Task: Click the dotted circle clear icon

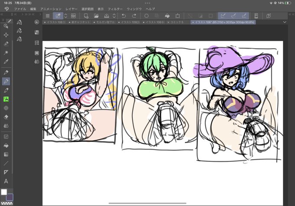Action: pyautogui.click(x=146, y=16)
